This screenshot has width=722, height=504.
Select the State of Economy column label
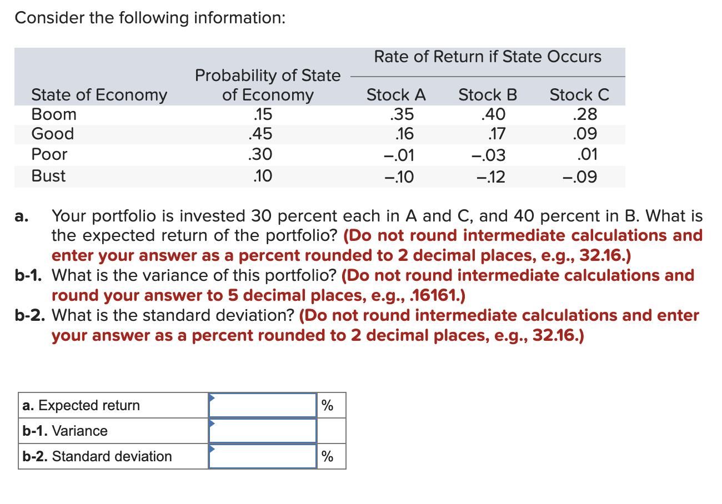click(x=99, y=95)
